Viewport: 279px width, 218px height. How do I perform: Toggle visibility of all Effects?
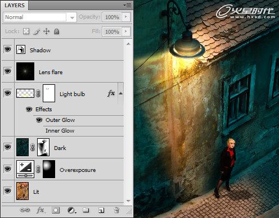pos(29,110)
